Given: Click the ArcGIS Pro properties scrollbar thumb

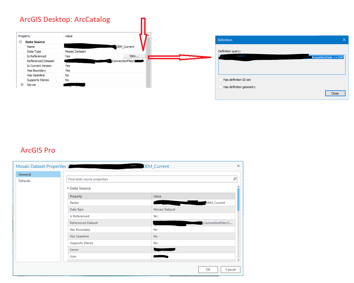Looking at the screenshot, I should [238, 199].
